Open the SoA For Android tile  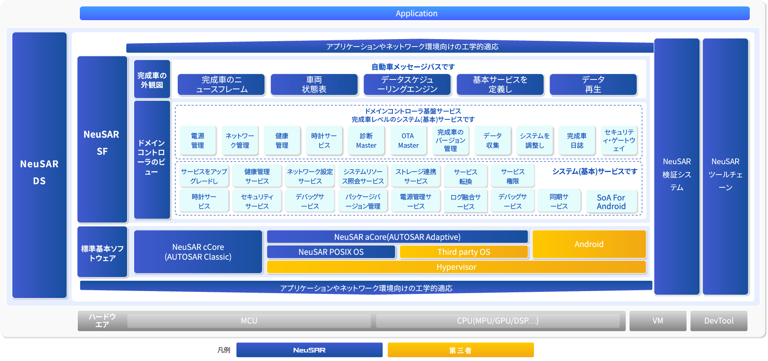tap(611, 202)
